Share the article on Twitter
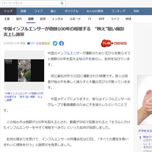The height and width of the screenshot is (152, 152). [x=55, y=43]
